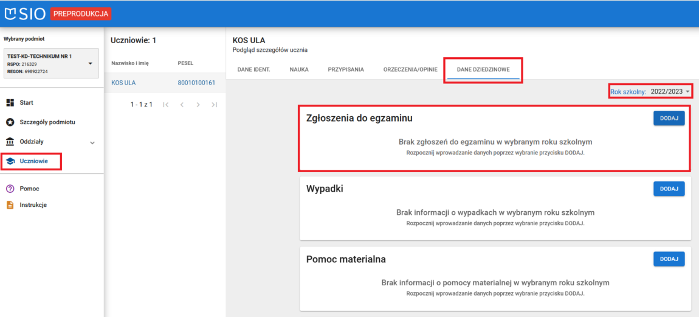The image size is (699, 317).
Task: Select the Uczniowie graduation cap icon
Action: (x=10, y=161)
